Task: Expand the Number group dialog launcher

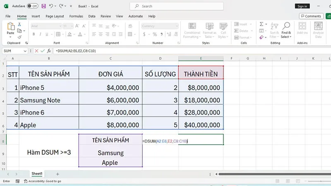Action: click(x=179, y=43)
